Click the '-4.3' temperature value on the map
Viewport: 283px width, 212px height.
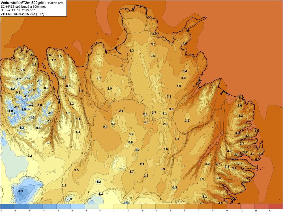point(20,191)
